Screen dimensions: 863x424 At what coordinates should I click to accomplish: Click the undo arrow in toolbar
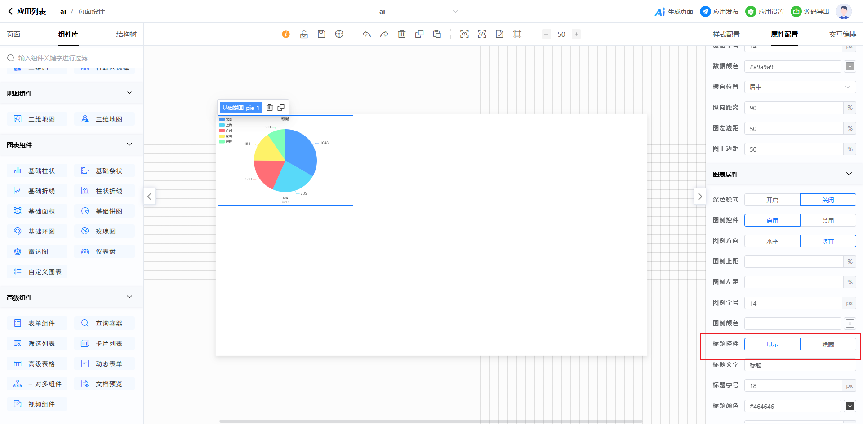tap(367, 34)
